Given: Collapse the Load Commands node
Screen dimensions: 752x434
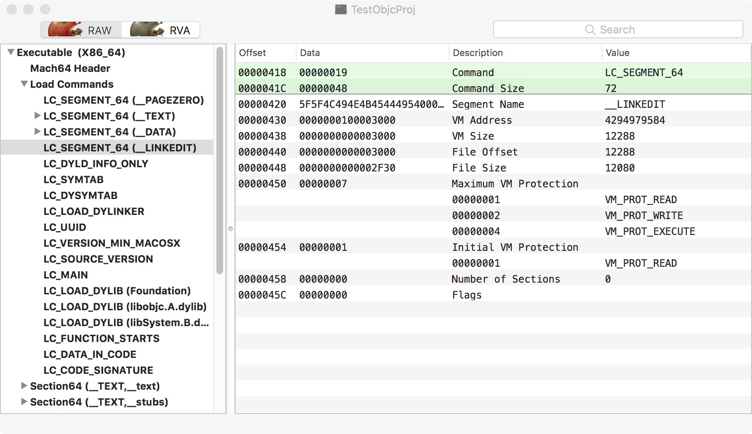Looking at the screenshot, I should tap(24, 84).
